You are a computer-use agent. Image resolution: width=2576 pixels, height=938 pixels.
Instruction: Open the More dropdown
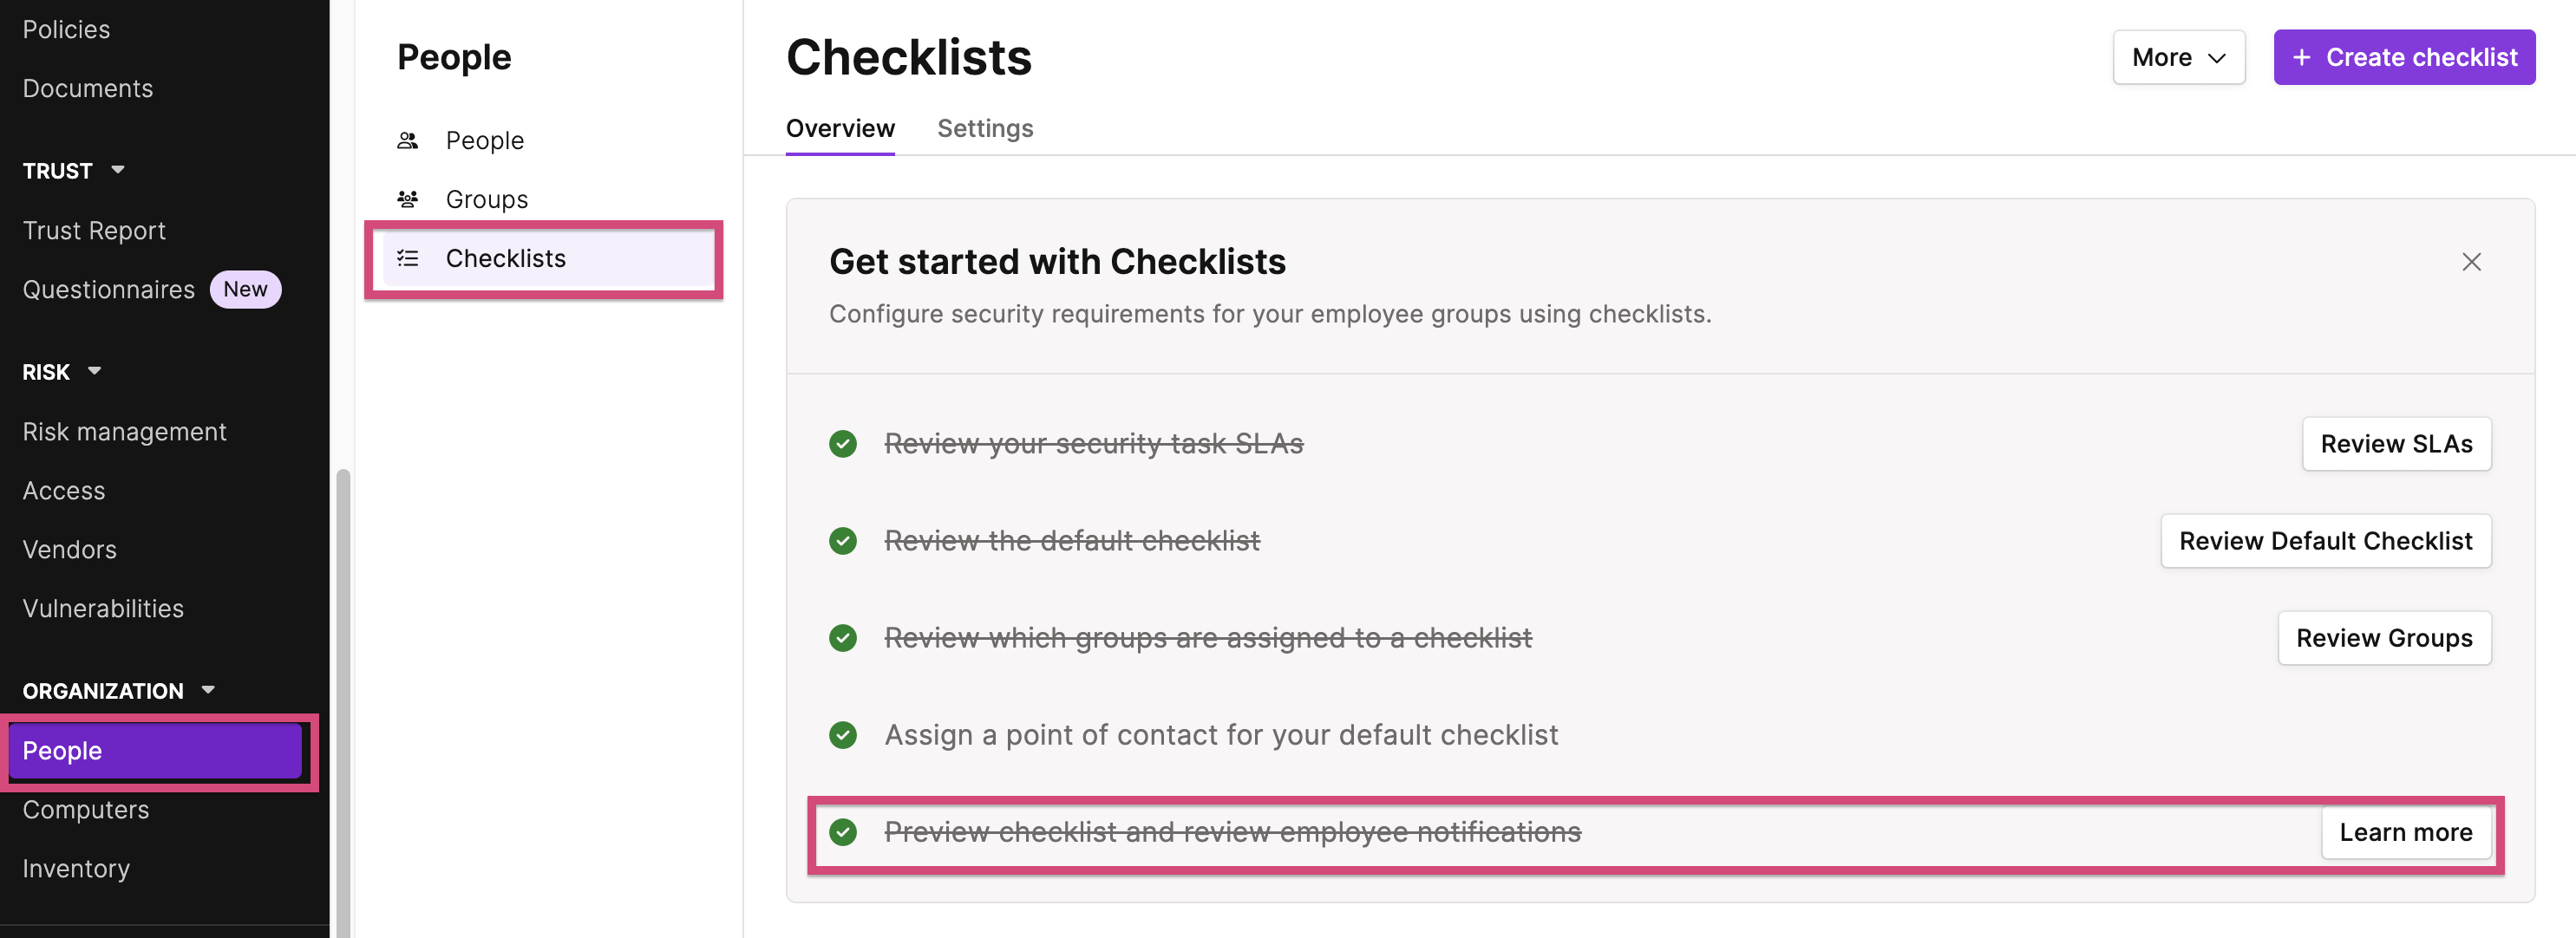tap(2178, 58)
